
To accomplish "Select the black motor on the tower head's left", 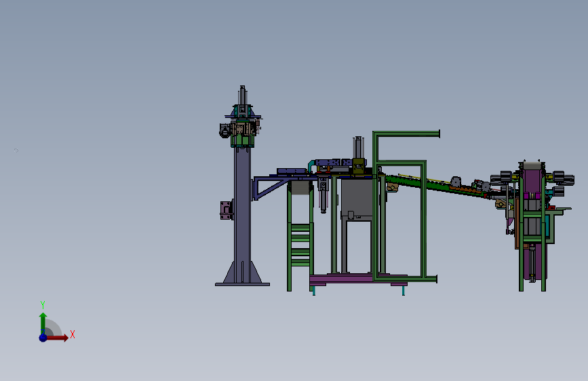I will click(224, 130).
